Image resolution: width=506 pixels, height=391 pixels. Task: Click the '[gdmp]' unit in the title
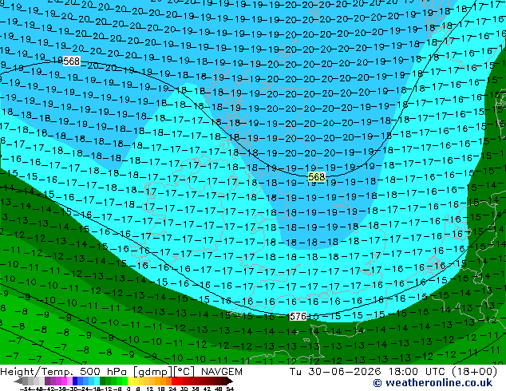pyautogui.click(x=152, y=372)
